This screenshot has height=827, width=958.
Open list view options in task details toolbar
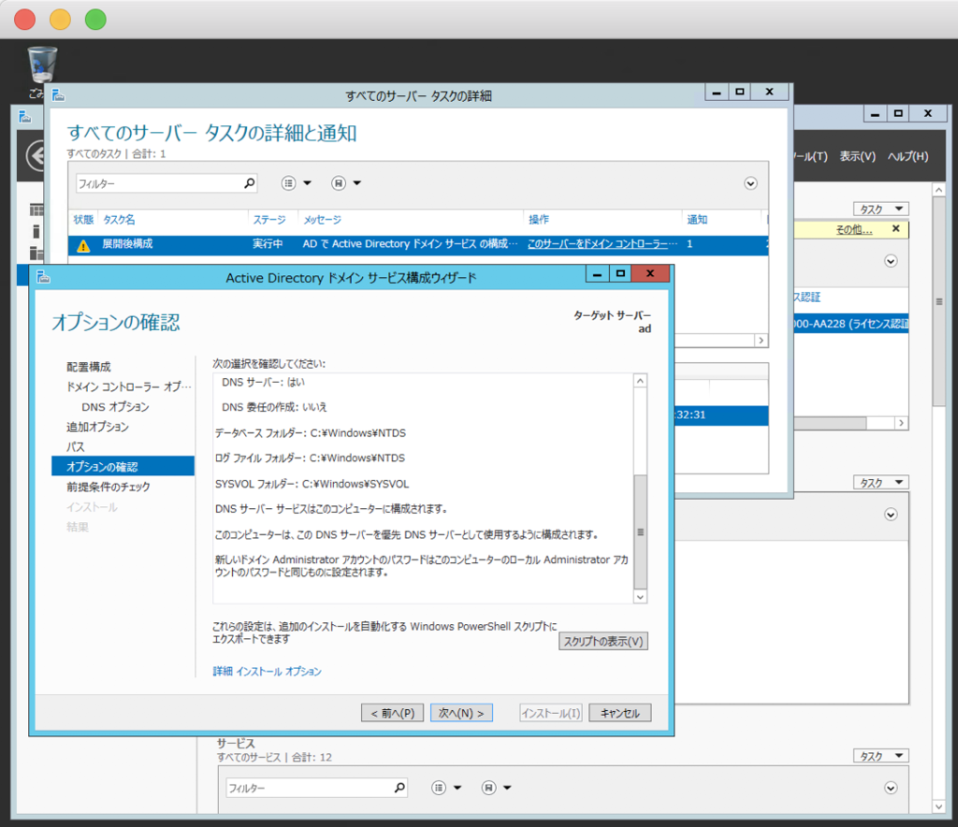click(296, 183)
